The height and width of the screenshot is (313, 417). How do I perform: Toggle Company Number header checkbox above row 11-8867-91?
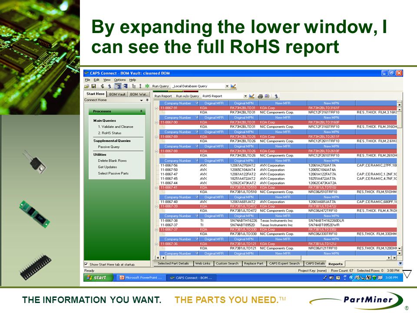click(197, 103)
